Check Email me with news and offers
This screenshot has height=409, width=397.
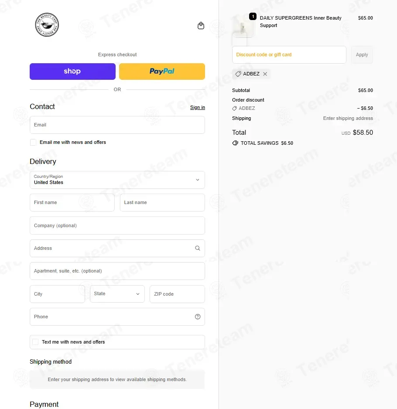click(x=33, y=142)
